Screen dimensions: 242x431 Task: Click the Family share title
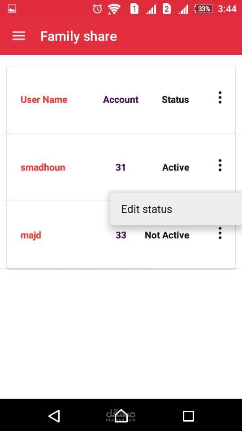tap(79, 36)
